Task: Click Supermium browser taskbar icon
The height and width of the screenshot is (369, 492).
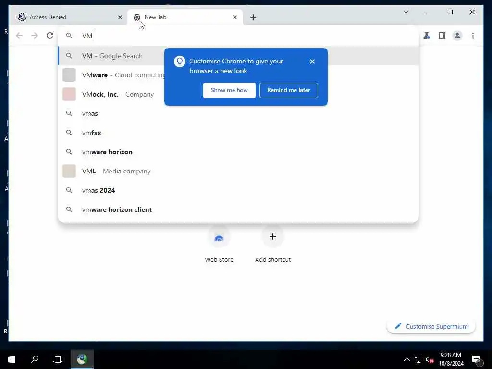Action: tap(82, 359)
